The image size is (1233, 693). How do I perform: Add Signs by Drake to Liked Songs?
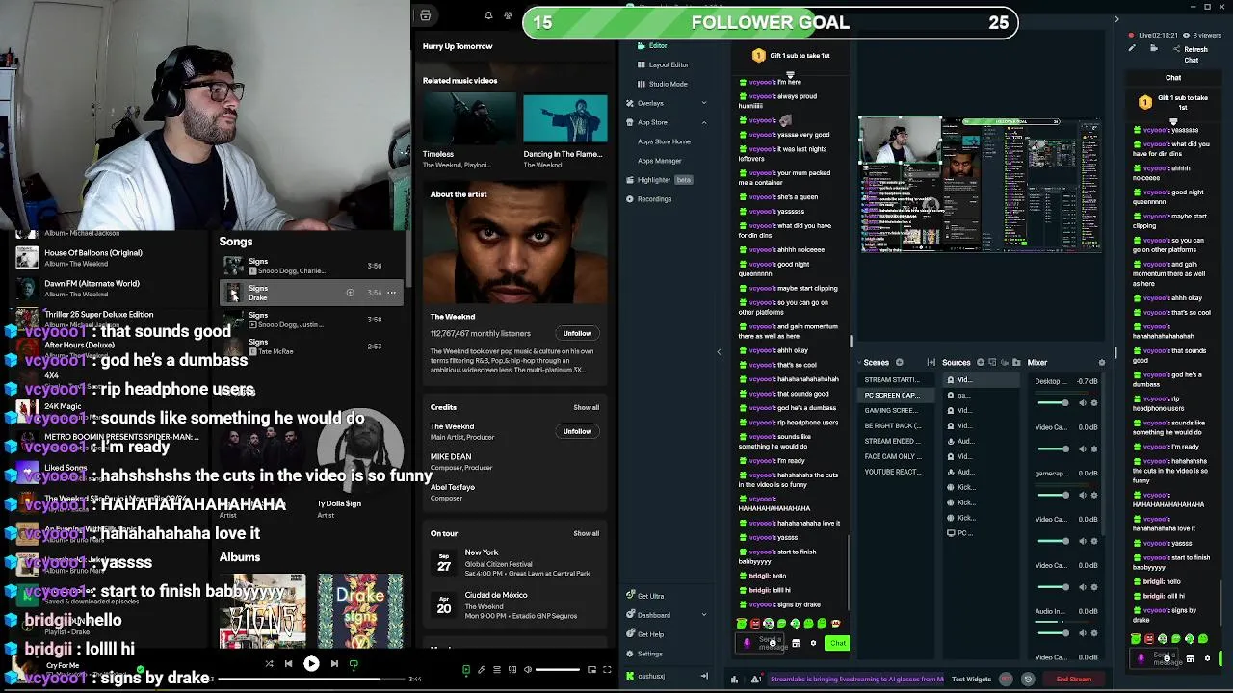[x=350, y=293]
